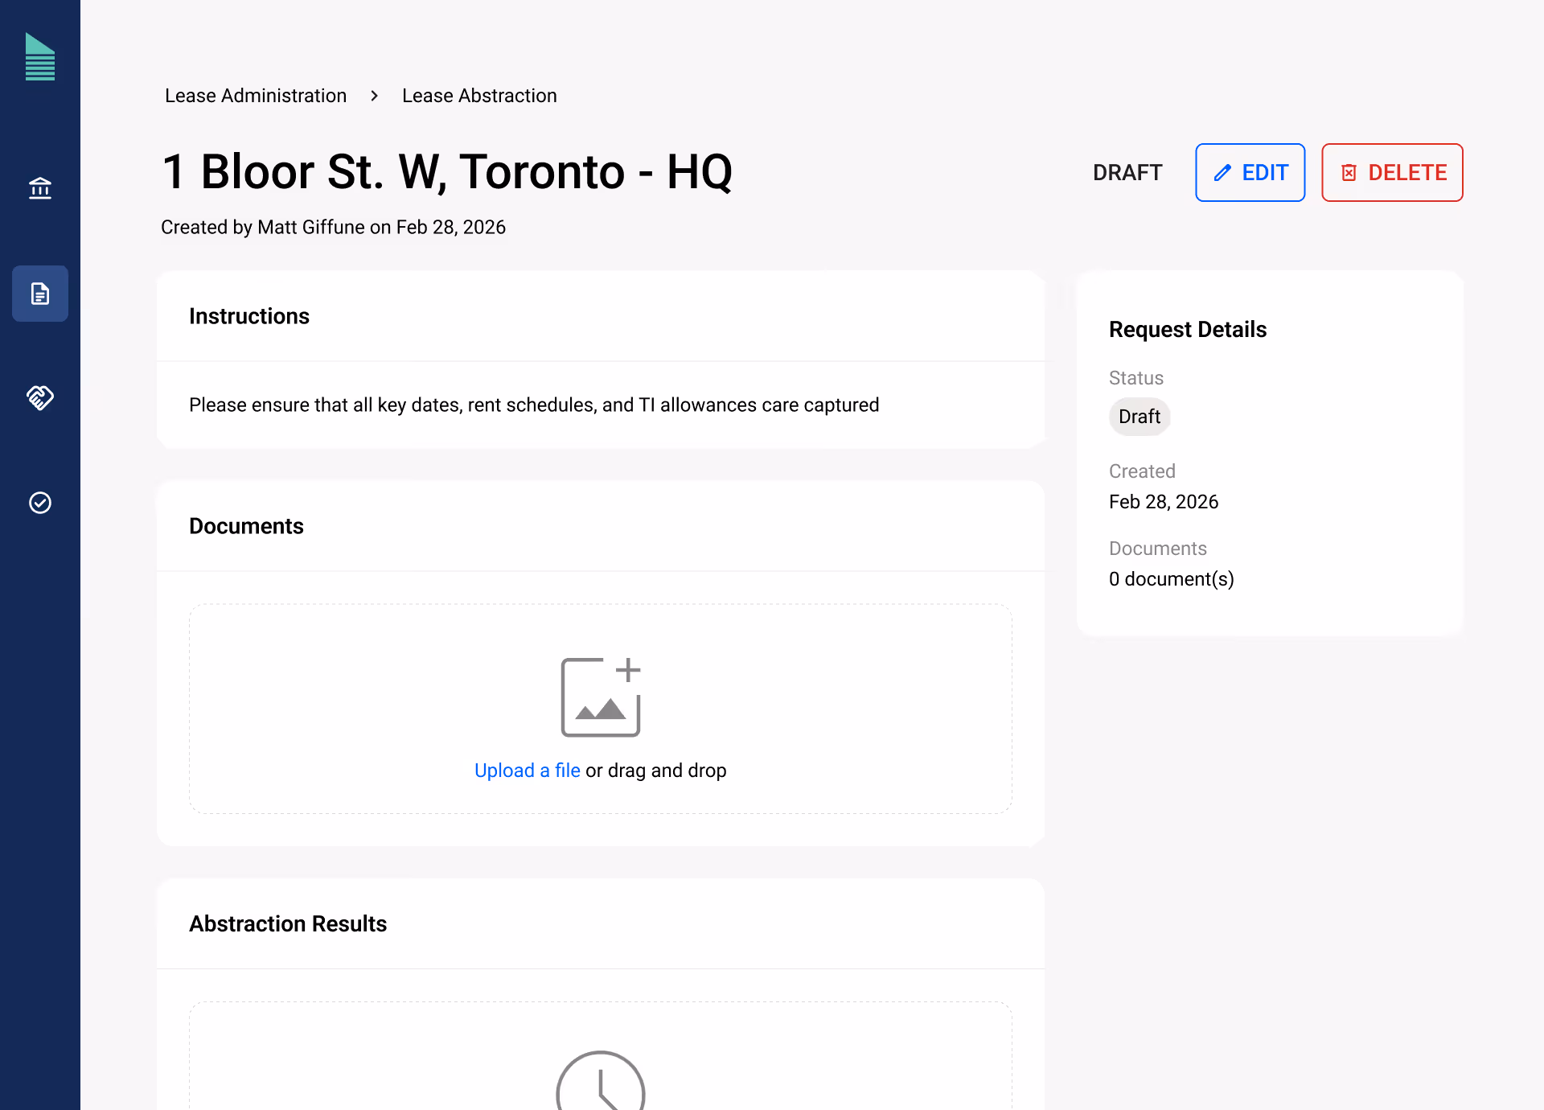Open the bank building sidebar icon

point(40,188)
